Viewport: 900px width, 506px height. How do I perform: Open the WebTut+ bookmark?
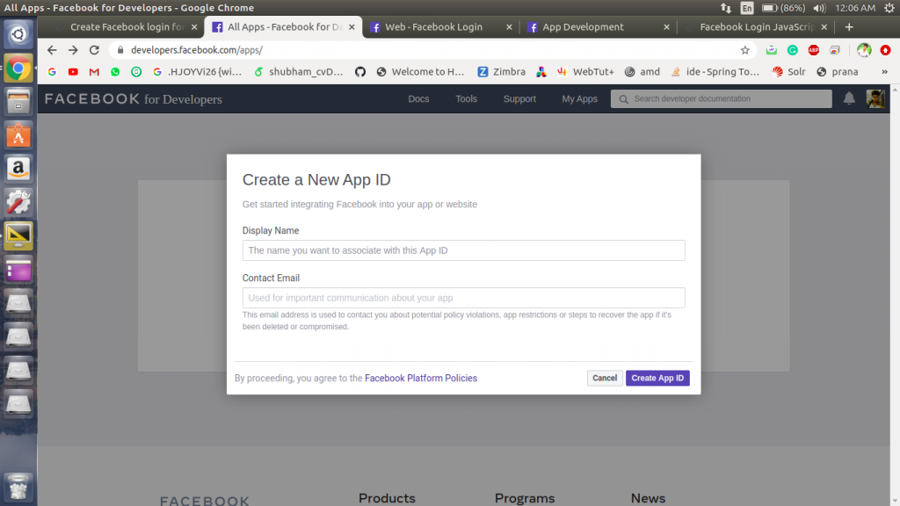(x=584, y=72)
